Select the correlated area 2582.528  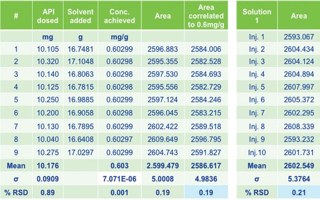(x=206, y=62)
